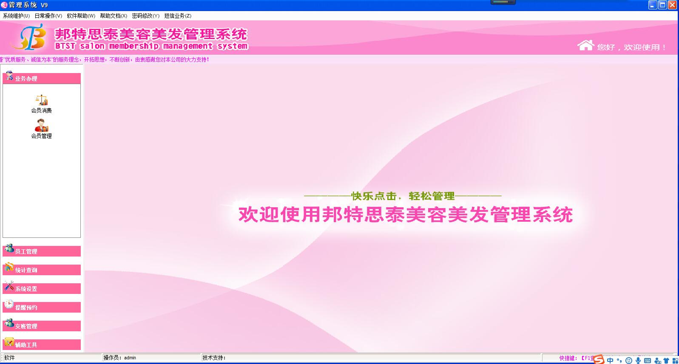Click the 操作员: admin status bar entry
Image resolution: width=679 pixels, height=364 pixels.
tap(151, 358)
